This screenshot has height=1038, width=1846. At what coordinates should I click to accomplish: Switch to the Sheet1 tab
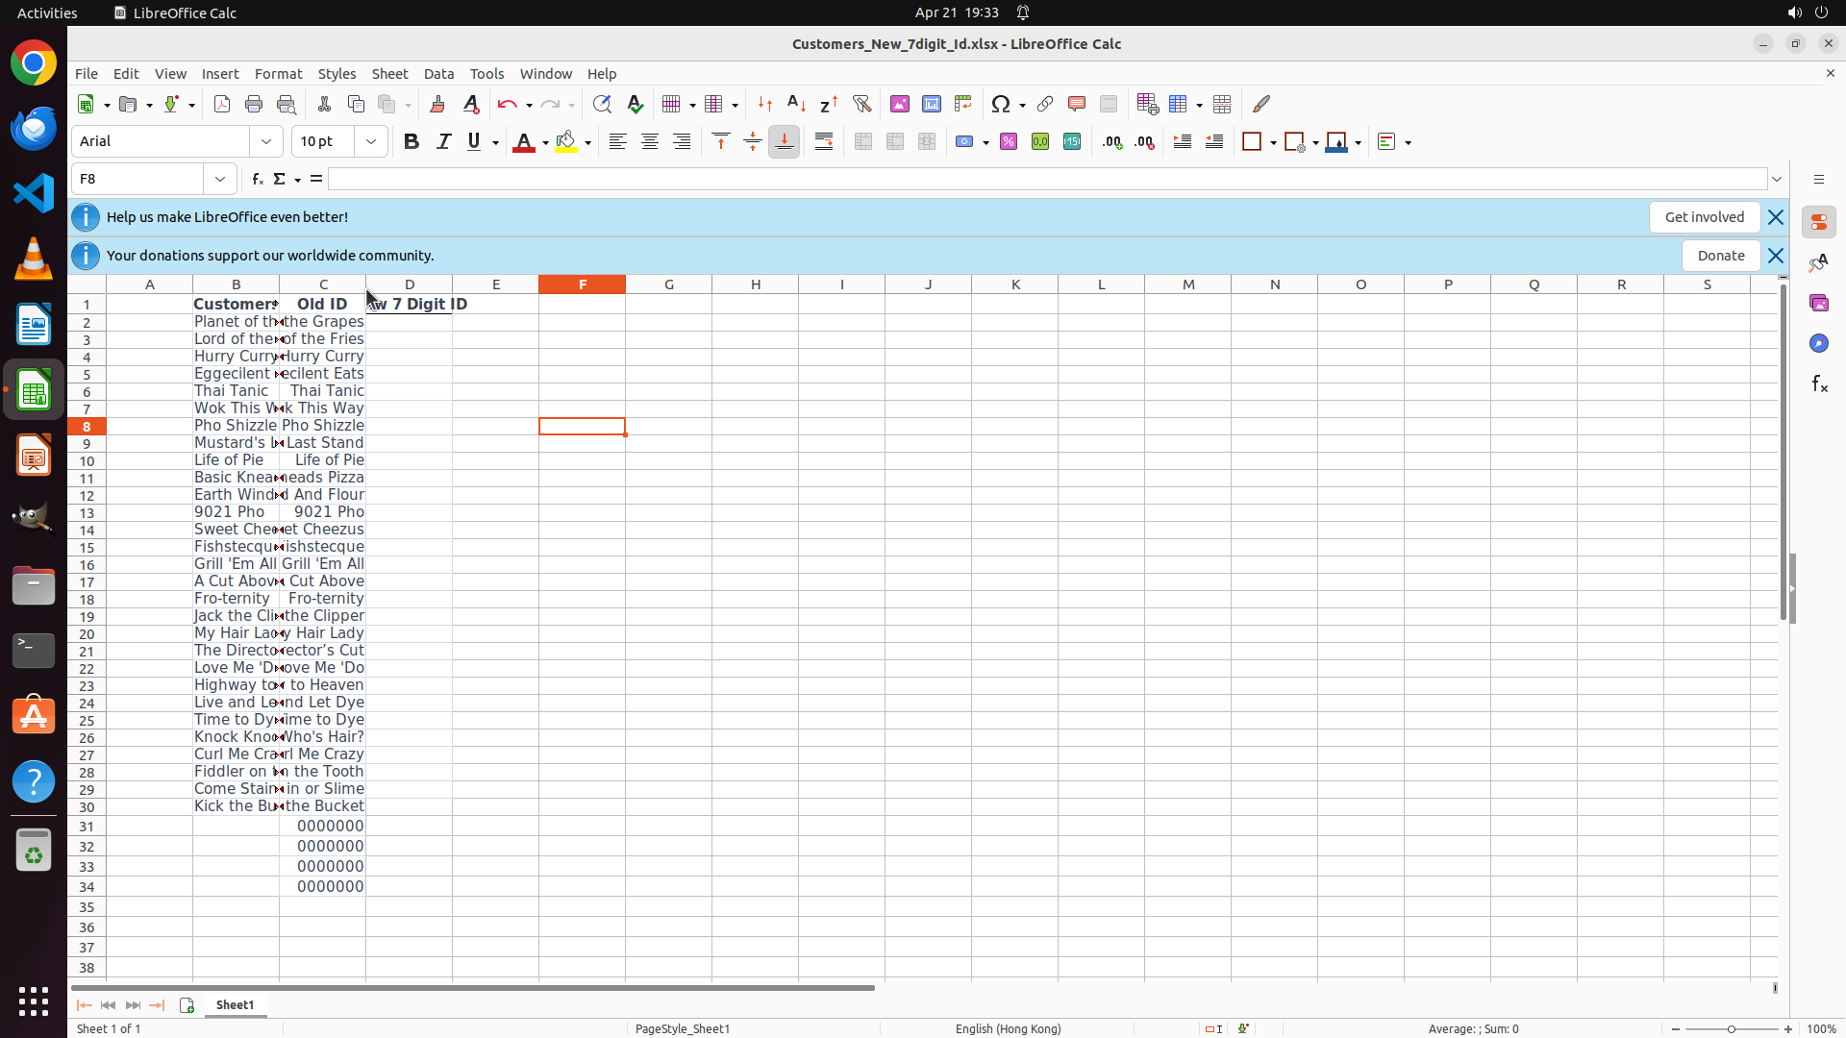[235, 1005]
